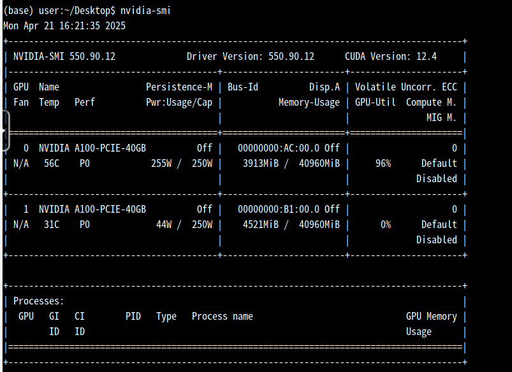Click the 'GI' column header in Processes
Viewport: 512px width, 372px height.
click(54, 316)
